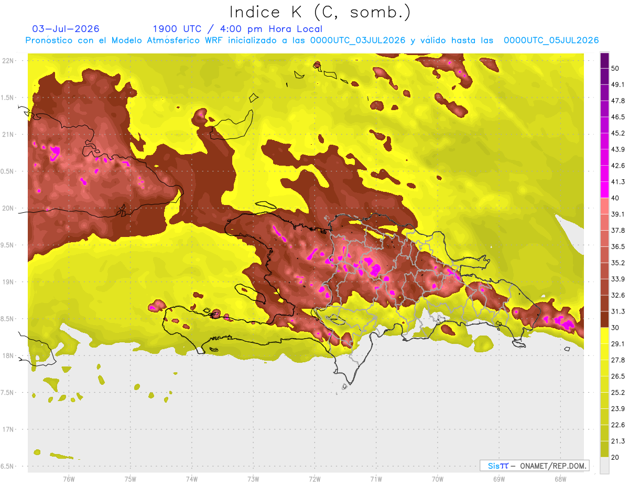Click the colorbar label '32.6'
Image resolution: width=629 pixels, height=486 pixels.
618,295
